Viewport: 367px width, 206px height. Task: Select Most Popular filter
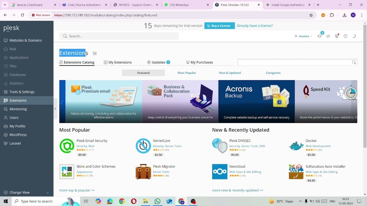(187, 73)
